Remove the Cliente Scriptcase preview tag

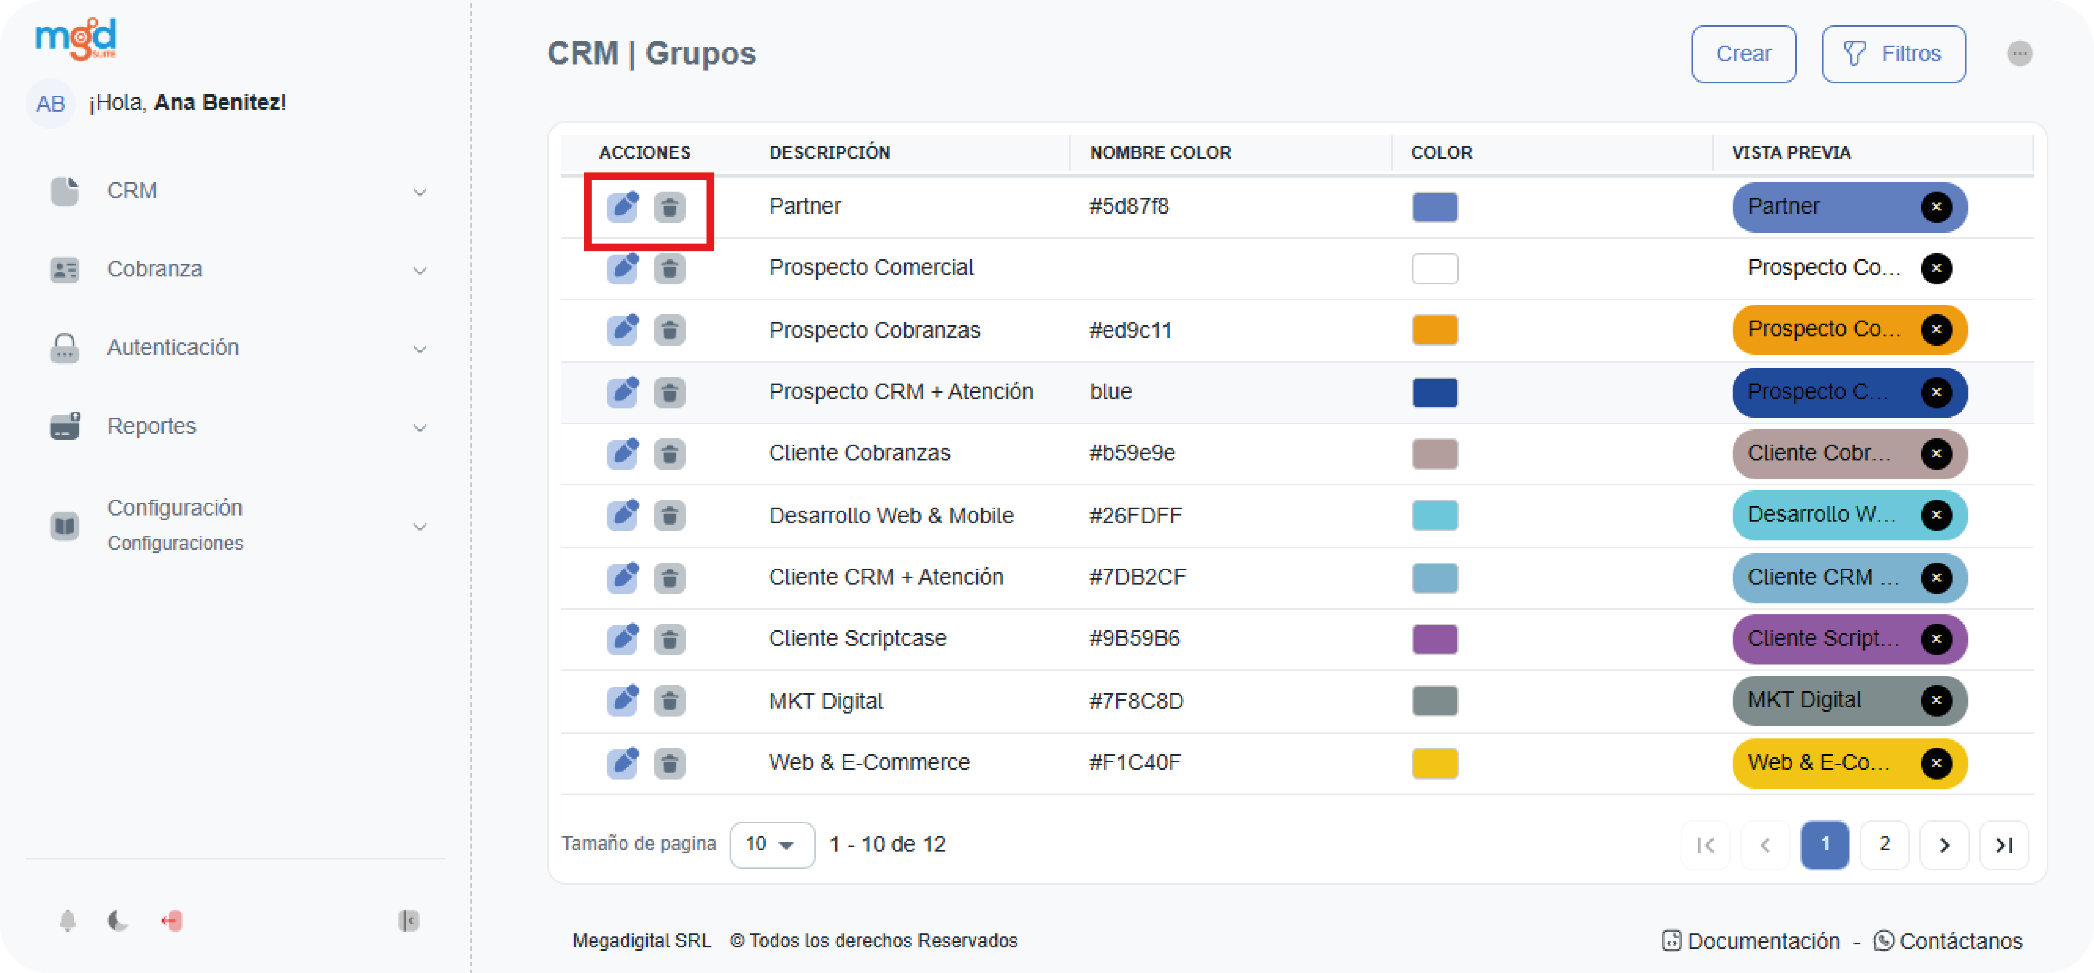(1936, 639)
